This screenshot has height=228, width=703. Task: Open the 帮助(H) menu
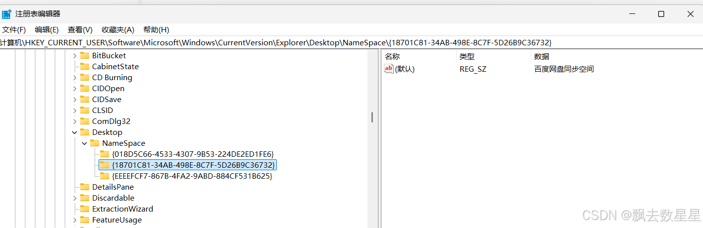coord(156,30)
